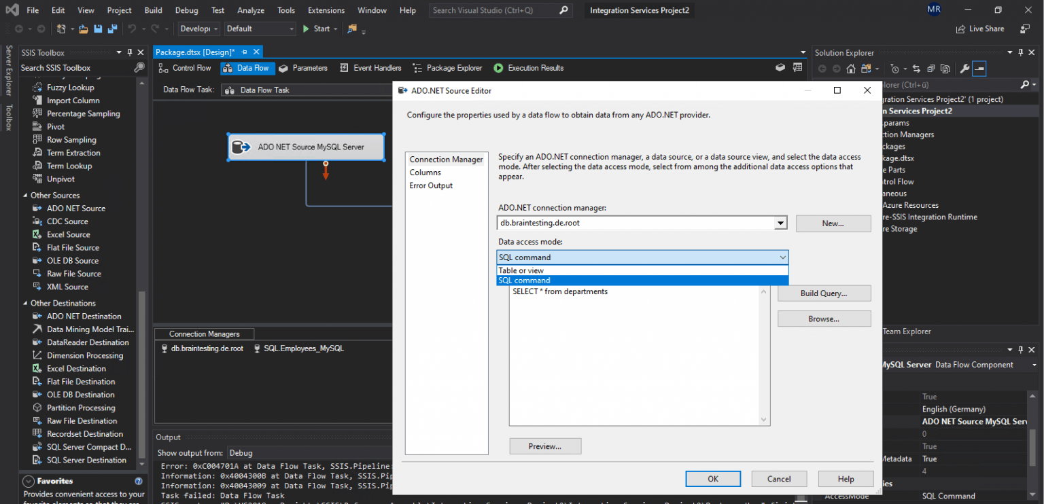Click the MR account avatar
The height and width of the screenshot is (504, 1044).
(x=934, y=10)
